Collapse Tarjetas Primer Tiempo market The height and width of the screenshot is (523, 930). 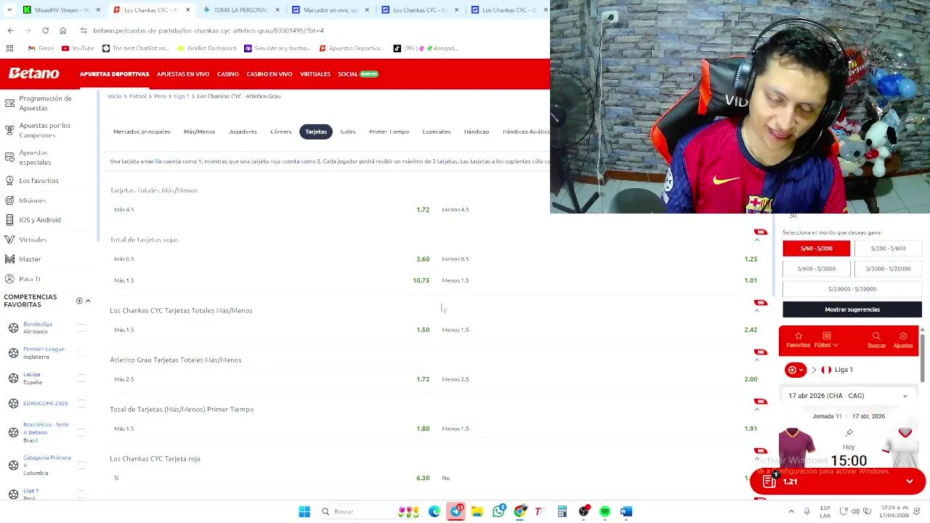(x=757, y=409)
